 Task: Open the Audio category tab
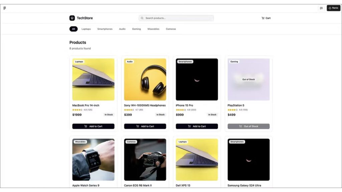point(122,29)
